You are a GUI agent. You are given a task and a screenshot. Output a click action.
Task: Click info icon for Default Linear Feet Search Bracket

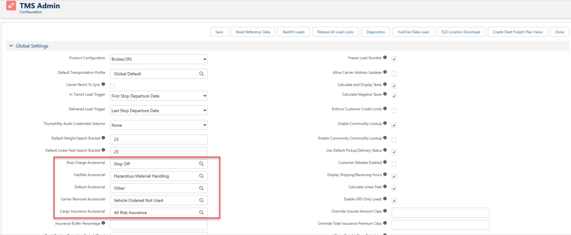(x=103, y=150)
